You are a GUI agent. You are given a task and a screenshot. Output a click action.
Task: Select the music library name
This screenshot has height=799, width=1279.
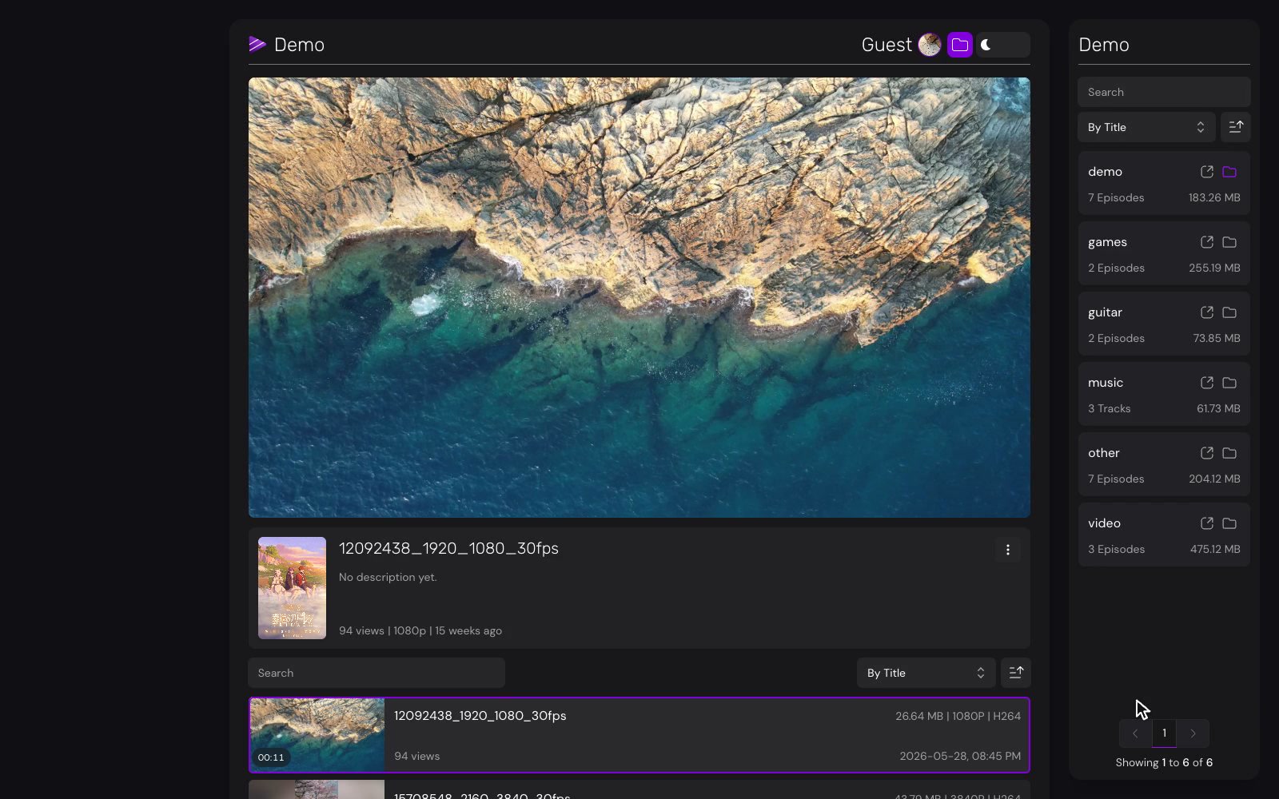coord(1106,383)
